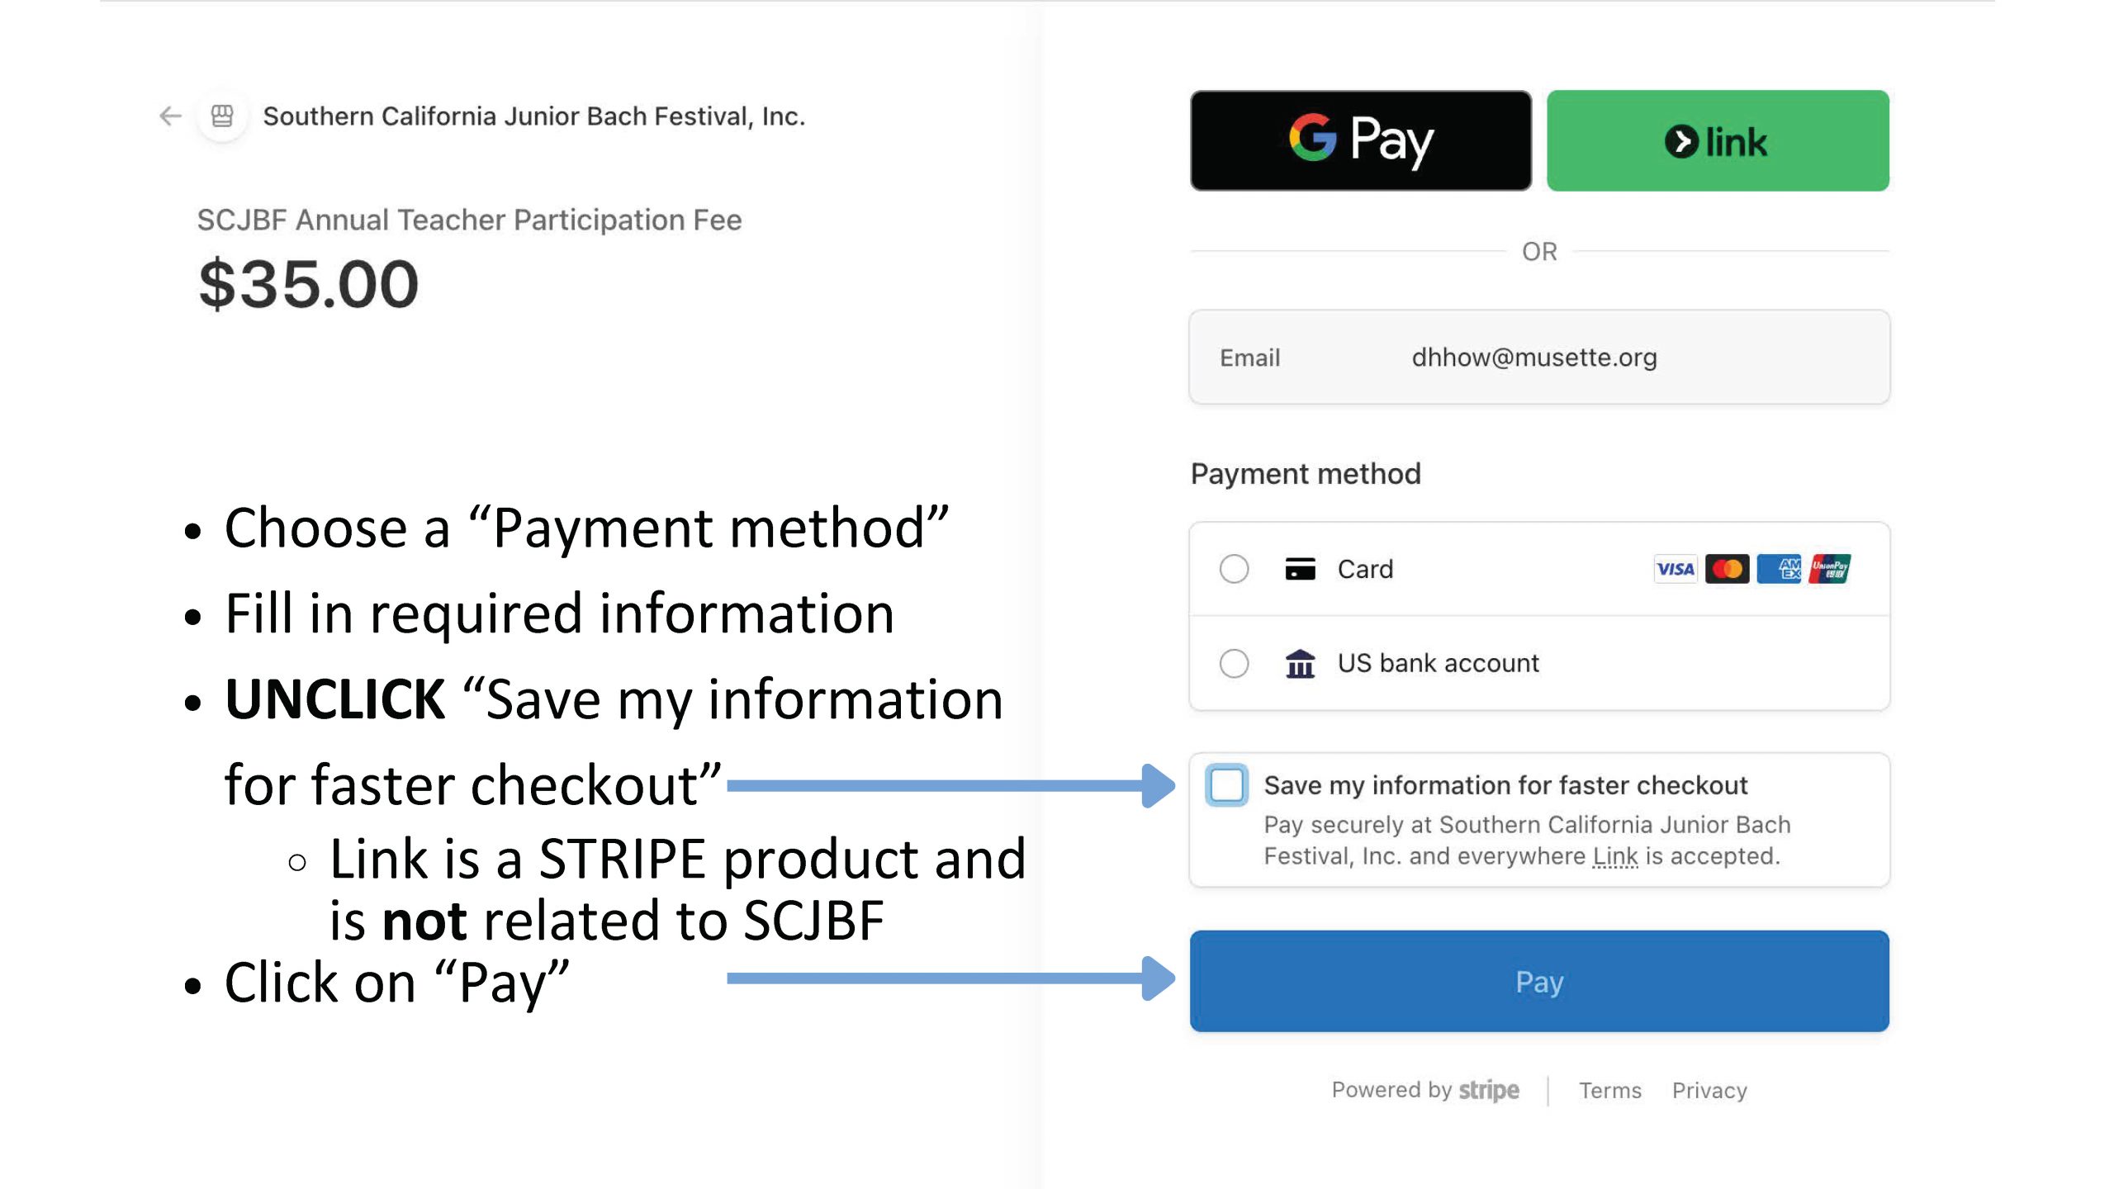Open the Privacy link
This screenshot has height=1189, width=2114.
point(1709,1091)
